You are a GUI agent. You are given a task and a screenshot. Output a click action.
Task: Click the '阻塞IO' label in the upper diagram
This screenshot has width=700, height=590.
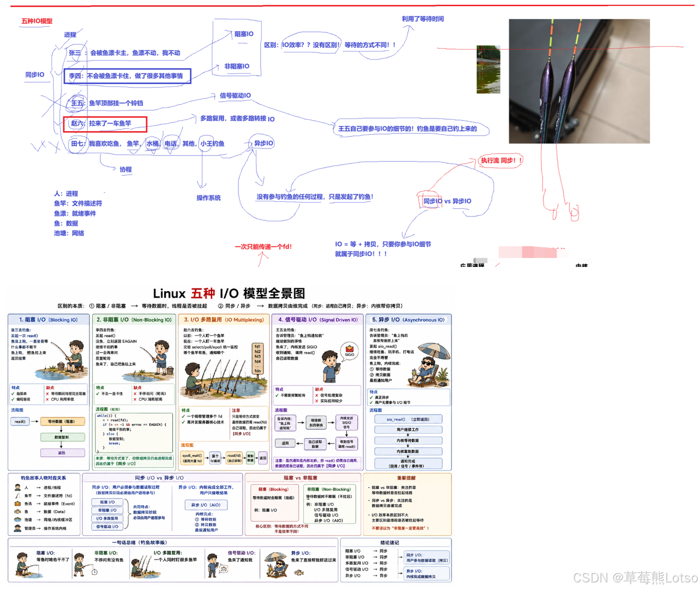[244, 34]
